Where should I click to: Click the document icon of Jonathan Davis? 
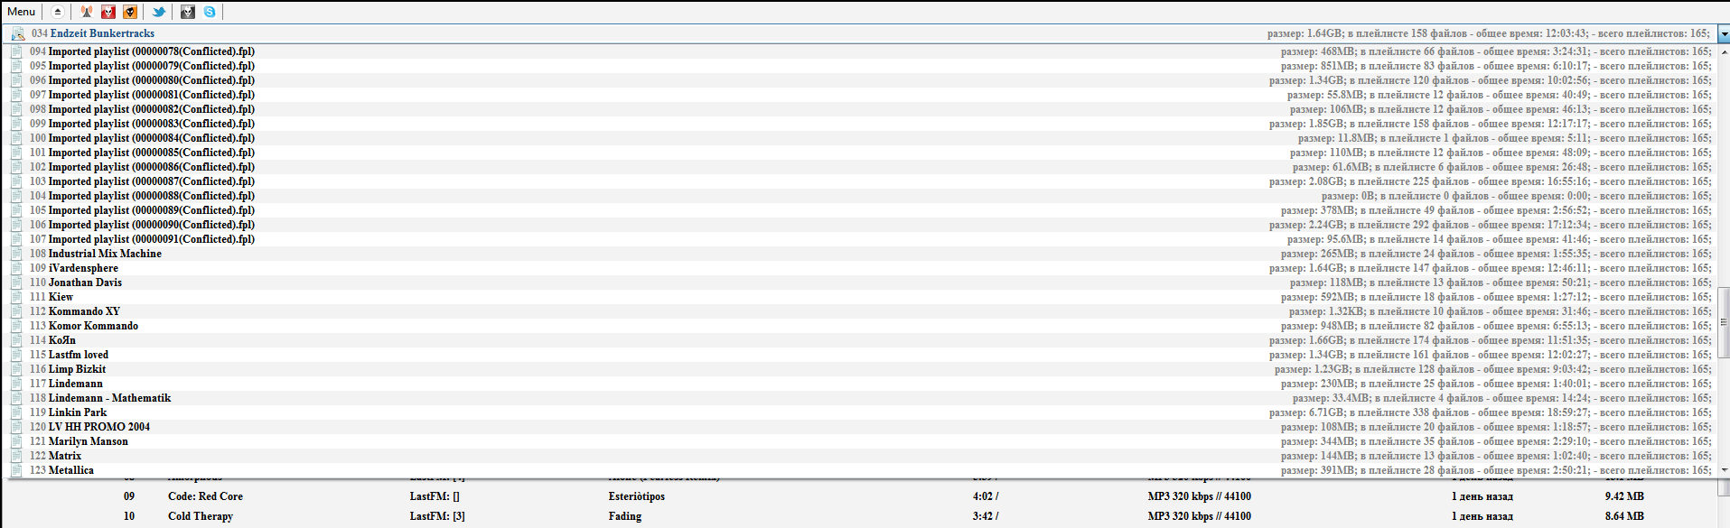tap(16, 283)
